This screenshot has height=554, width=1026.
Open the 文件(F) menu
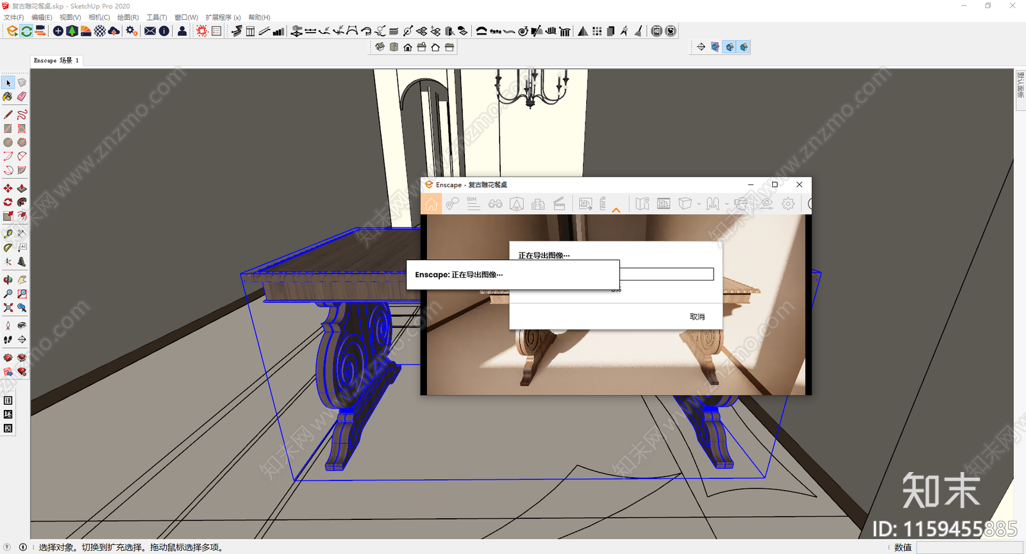tap(14, 17)
